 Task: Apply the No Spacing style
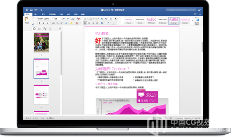pyautogui.click(x=162, y=21)
